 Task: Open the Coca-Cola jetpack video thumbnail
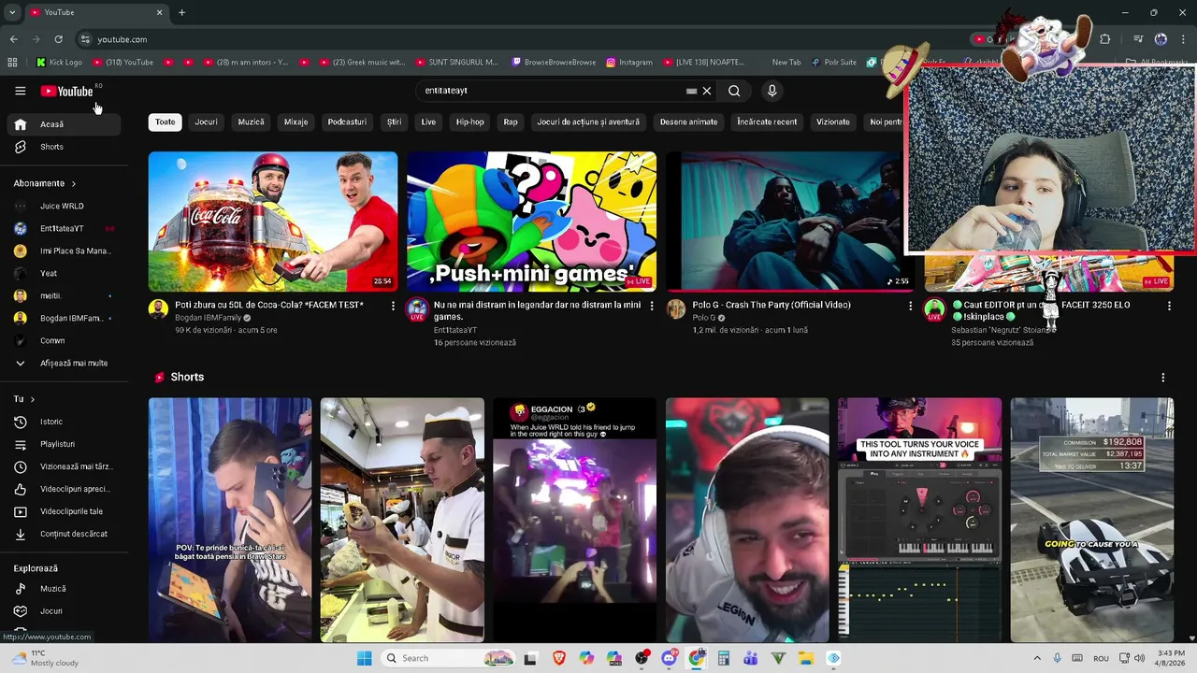pos(273,222)
